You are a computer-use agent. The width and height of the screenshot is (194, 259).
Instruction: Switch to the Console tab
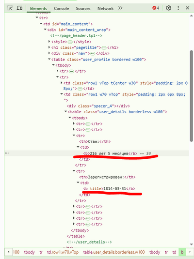coord(62,8)
